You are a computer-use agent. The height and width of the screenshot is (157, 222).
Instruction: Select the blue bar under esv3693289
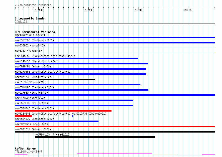click(74, 106)
